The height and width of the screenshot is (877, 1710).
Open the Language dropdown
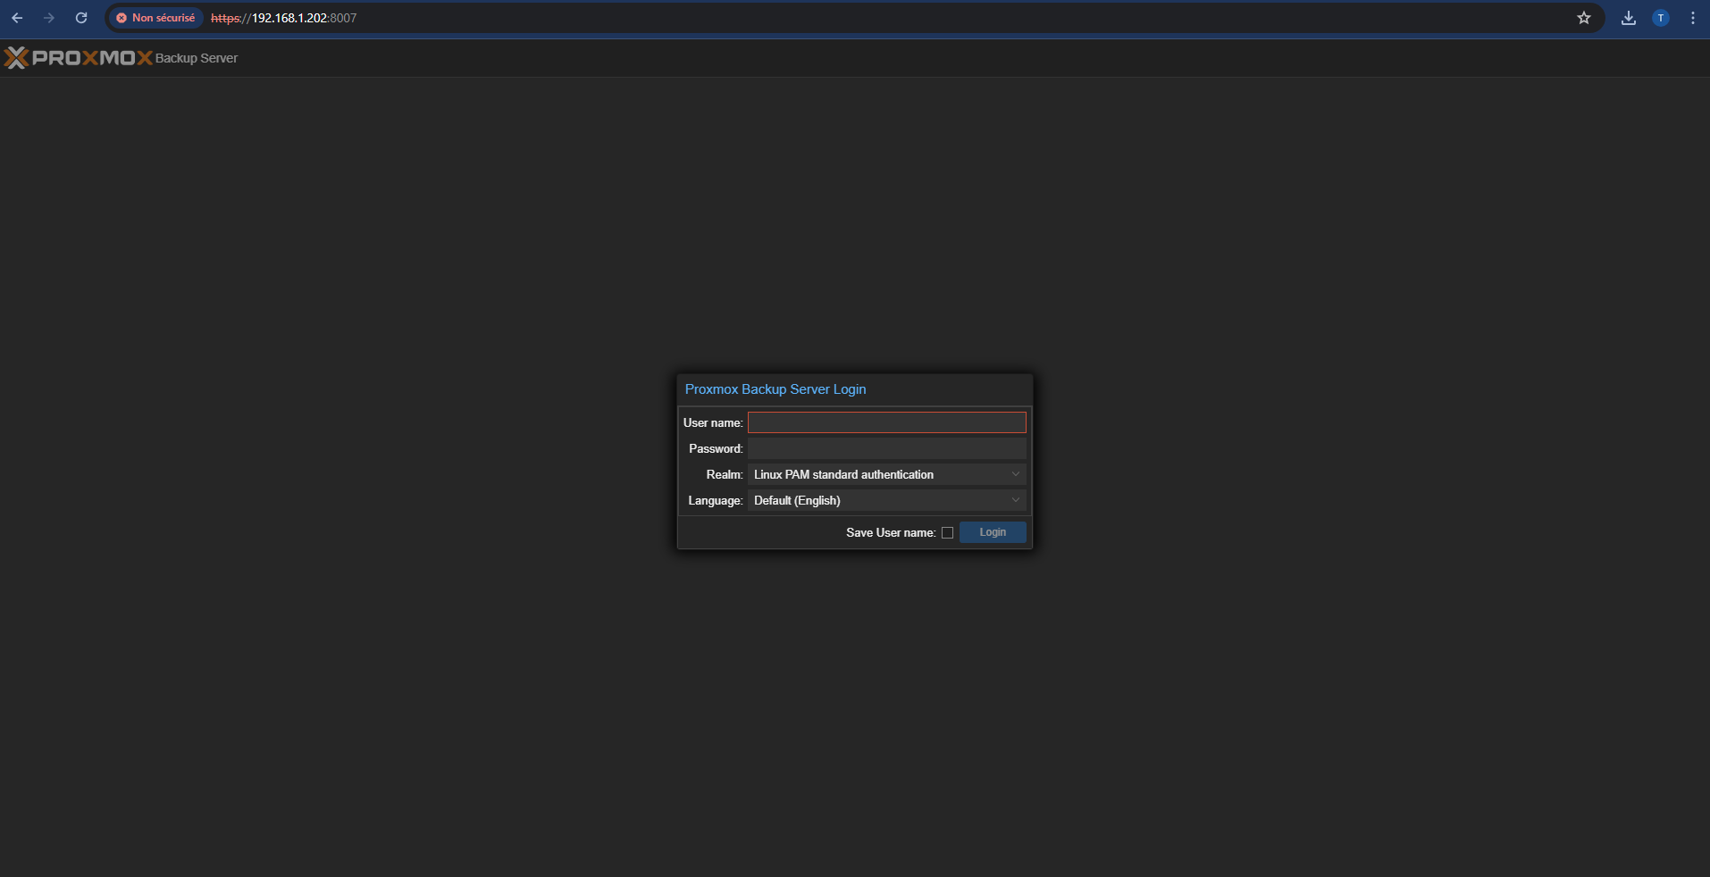pos(886,500)
